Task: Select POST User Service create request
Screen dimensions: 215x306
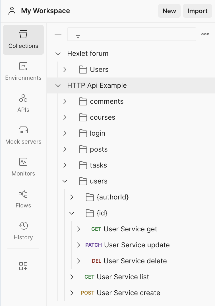Action: pyautogui.click(x=128, y=293)
